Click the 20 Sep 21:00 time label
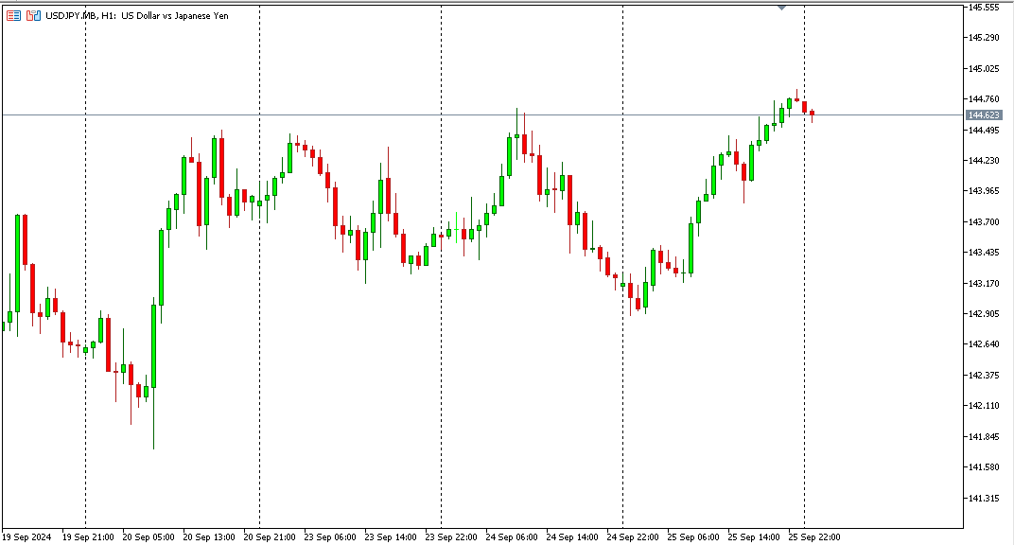 (270, 536)
